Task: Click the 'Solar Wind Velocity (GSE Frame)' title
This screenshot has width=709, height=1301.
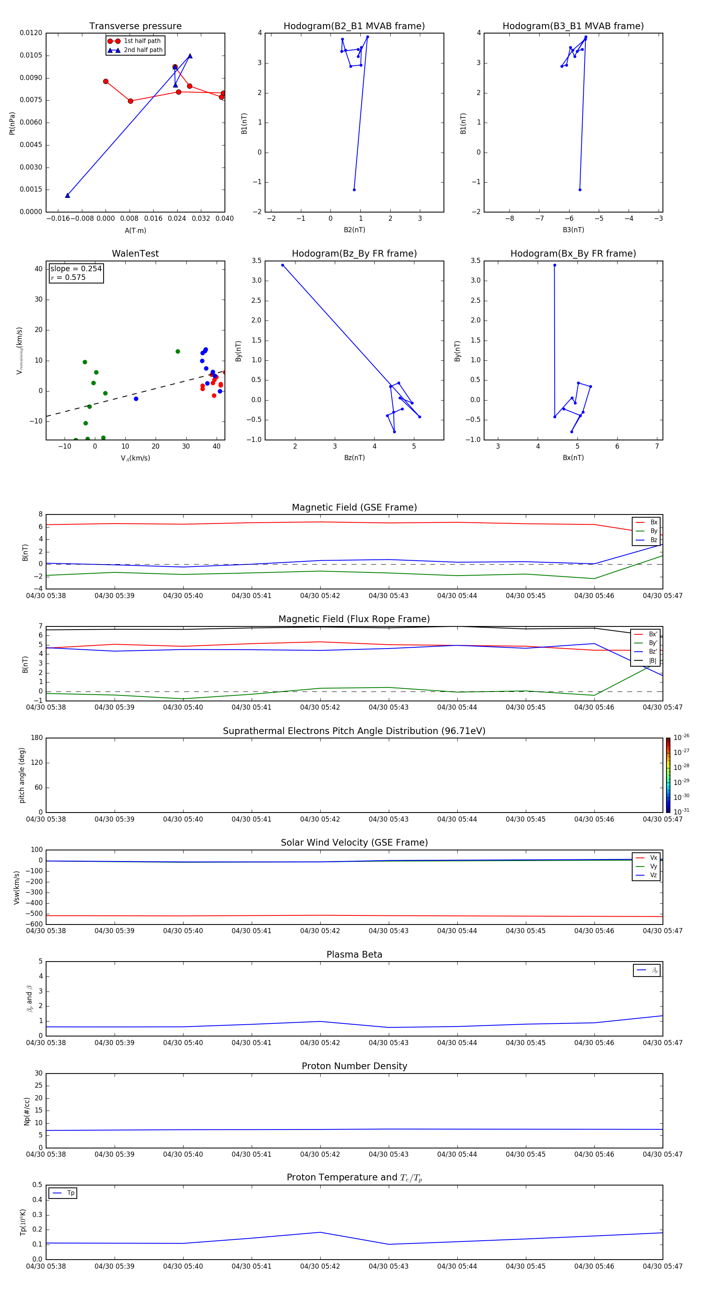Action: 354,842
